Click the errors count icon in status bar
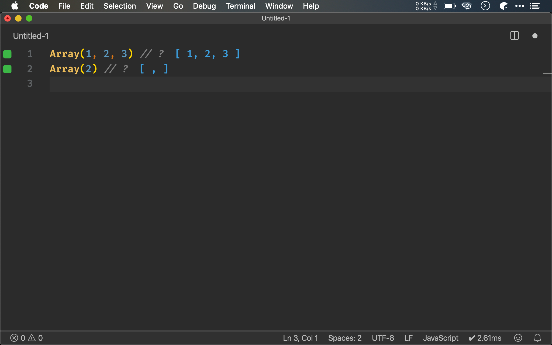The width and height of the screenshot is (552, 345). tap(14, 338)
